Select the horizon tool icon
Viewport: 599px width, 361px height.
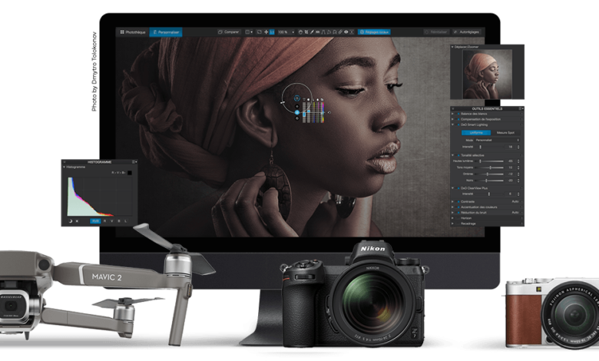click(x=317, y=32)
